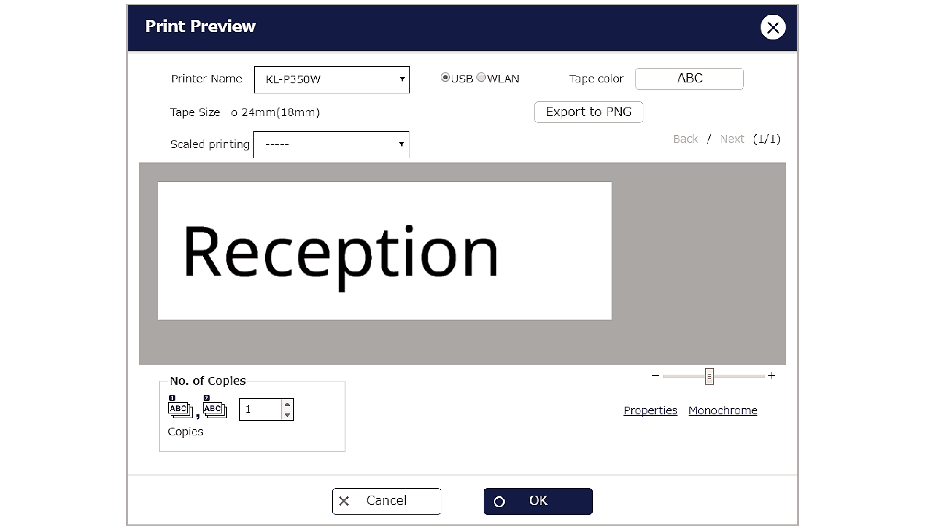The height and width of the screenshot is (526, 925).
Task: Close the Print Preview dialog with X
Action: (773, 27)
